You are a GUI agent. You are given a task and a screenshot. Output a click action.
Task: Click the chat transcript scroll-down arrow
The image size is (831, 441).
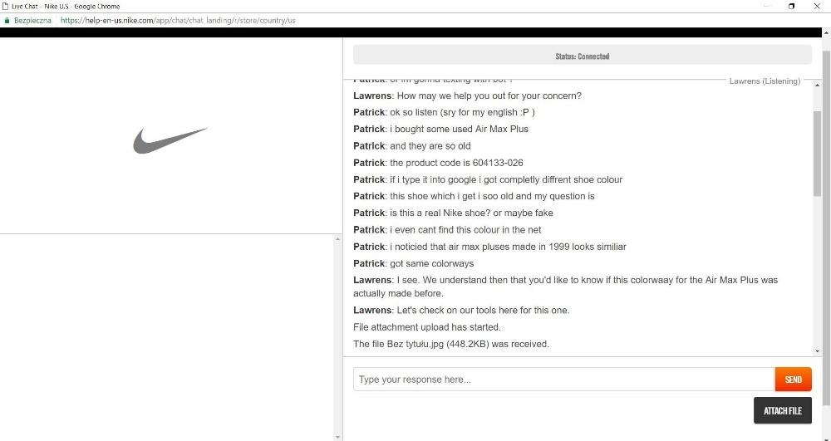[817, 351]
